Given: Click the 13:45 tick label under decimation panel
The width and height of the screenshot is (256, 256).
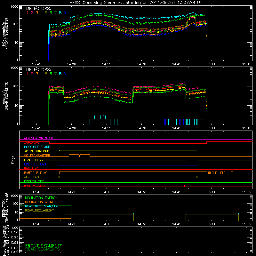Looking at the screenshot, I should pos(37,224).
